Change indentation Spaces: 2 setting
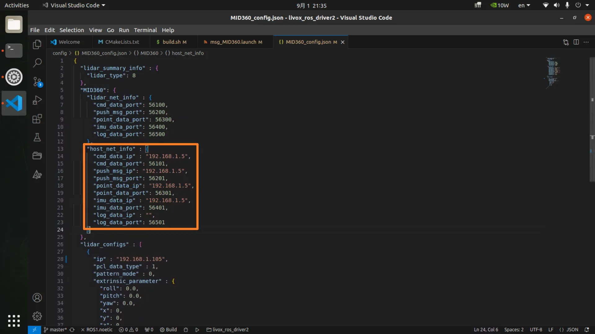Image resolution: width=595 pixels, height=334 pixels. point(514,330)
